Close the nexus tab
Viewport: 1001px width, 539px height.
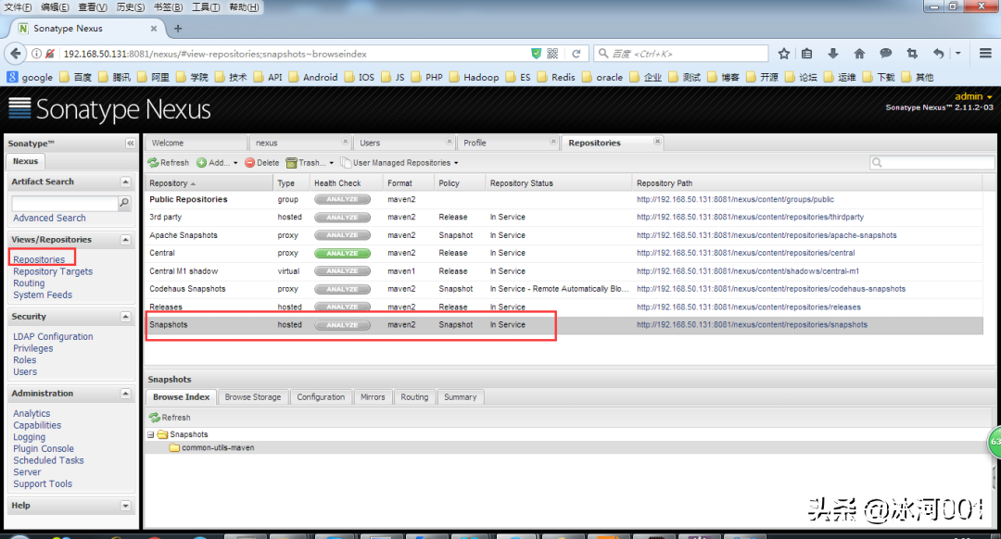pyautogui.click(x=346, y=142)
